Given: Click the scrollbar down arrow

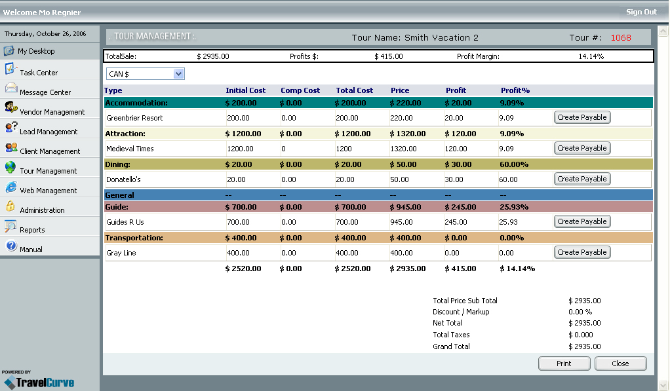Looking at the screenshot, I should (663, 385).
